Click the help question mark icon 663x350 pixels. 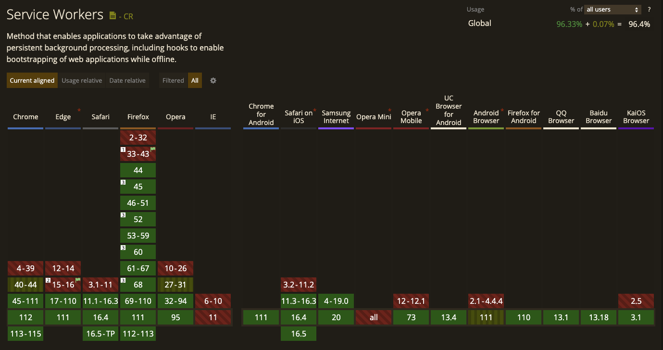649,9
